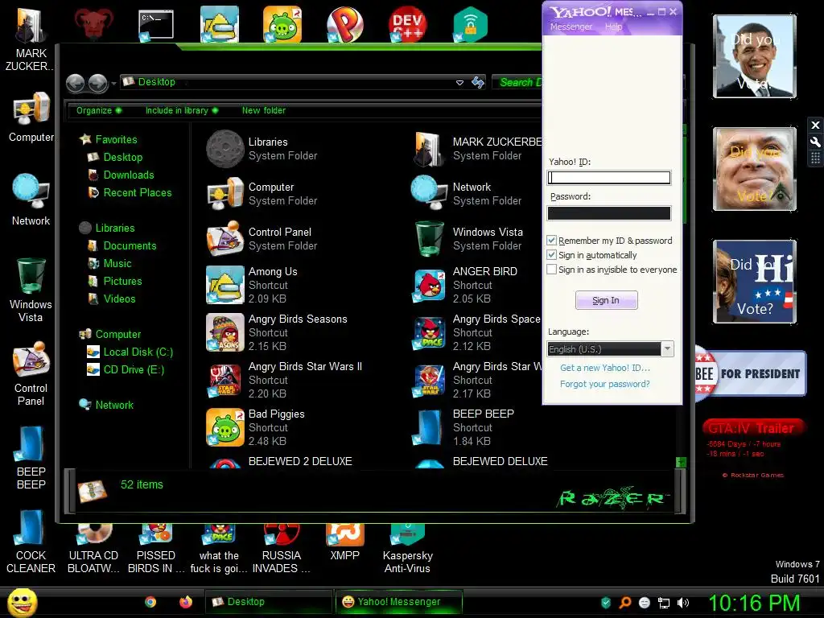Open the Organize dropdown menu
Screen dimensions: 824x618
tap(99, 110)
